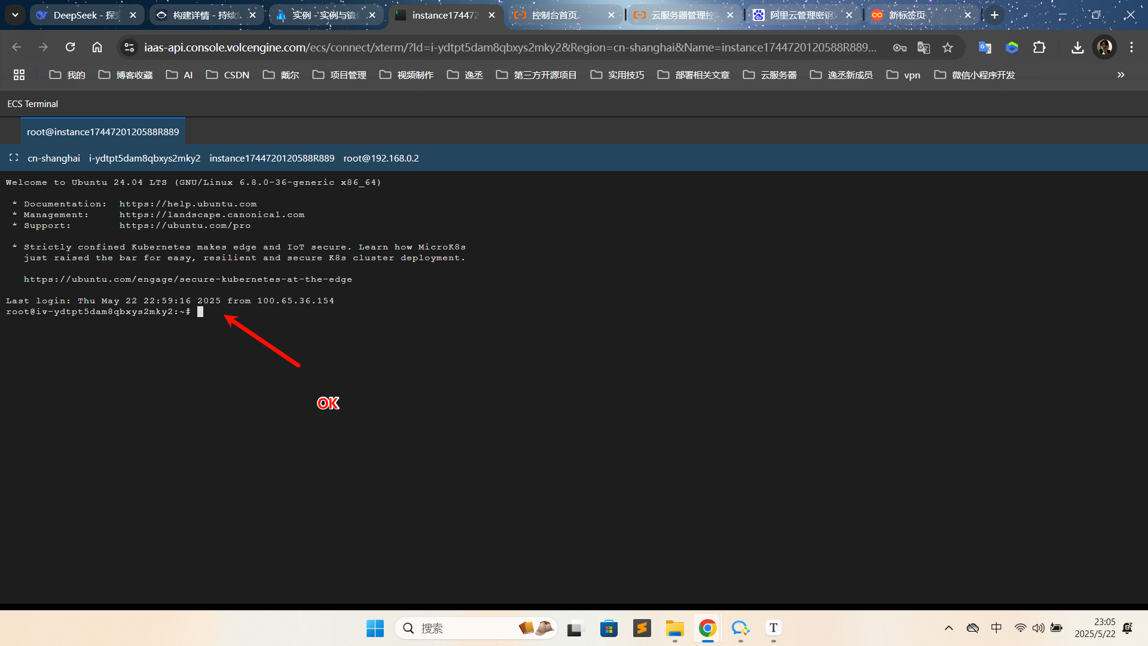Screen dimensions: 1148x646
Task: Open the translate page icon
Action: click(x=923, y=47)
